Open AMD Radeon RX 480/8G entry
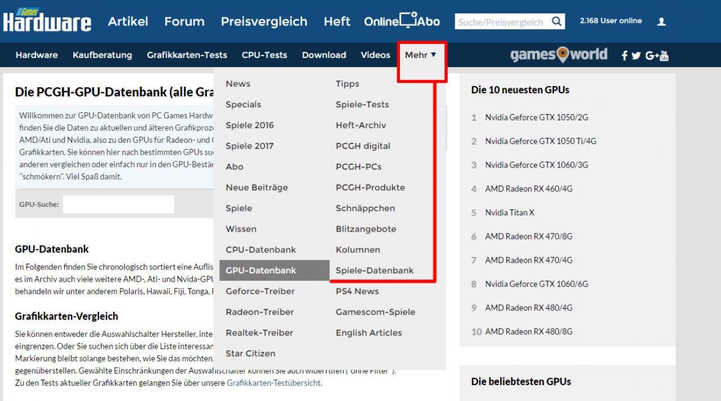Viewport: 721px width, 401px height. (x=529, y=331)
